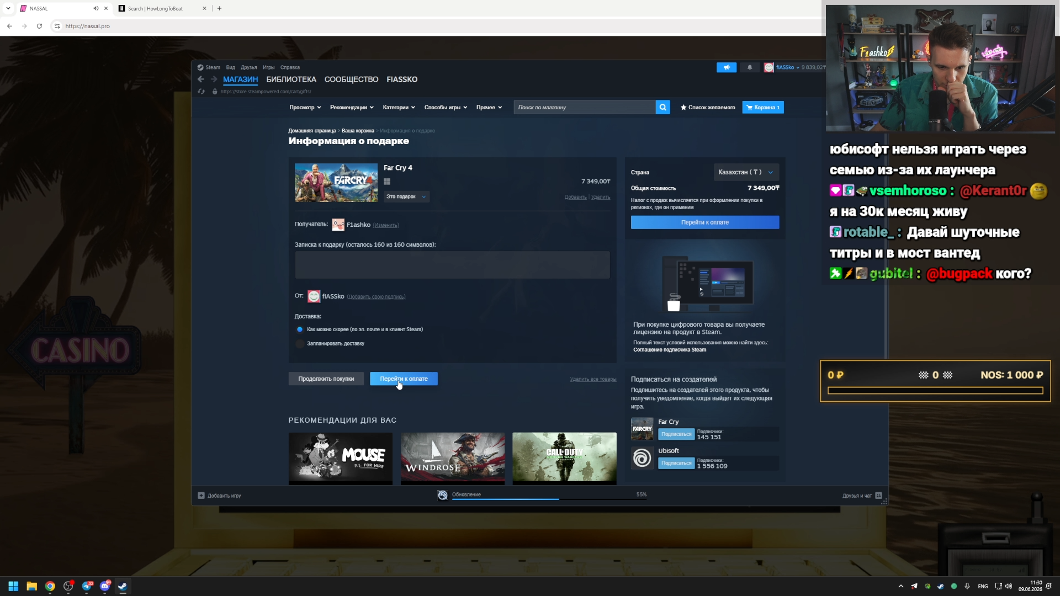Image resolution: width=1060 pixels, height=596 pixels.
Task: Open Google Chrome from the taskbar
Action: tap(50, 586)
